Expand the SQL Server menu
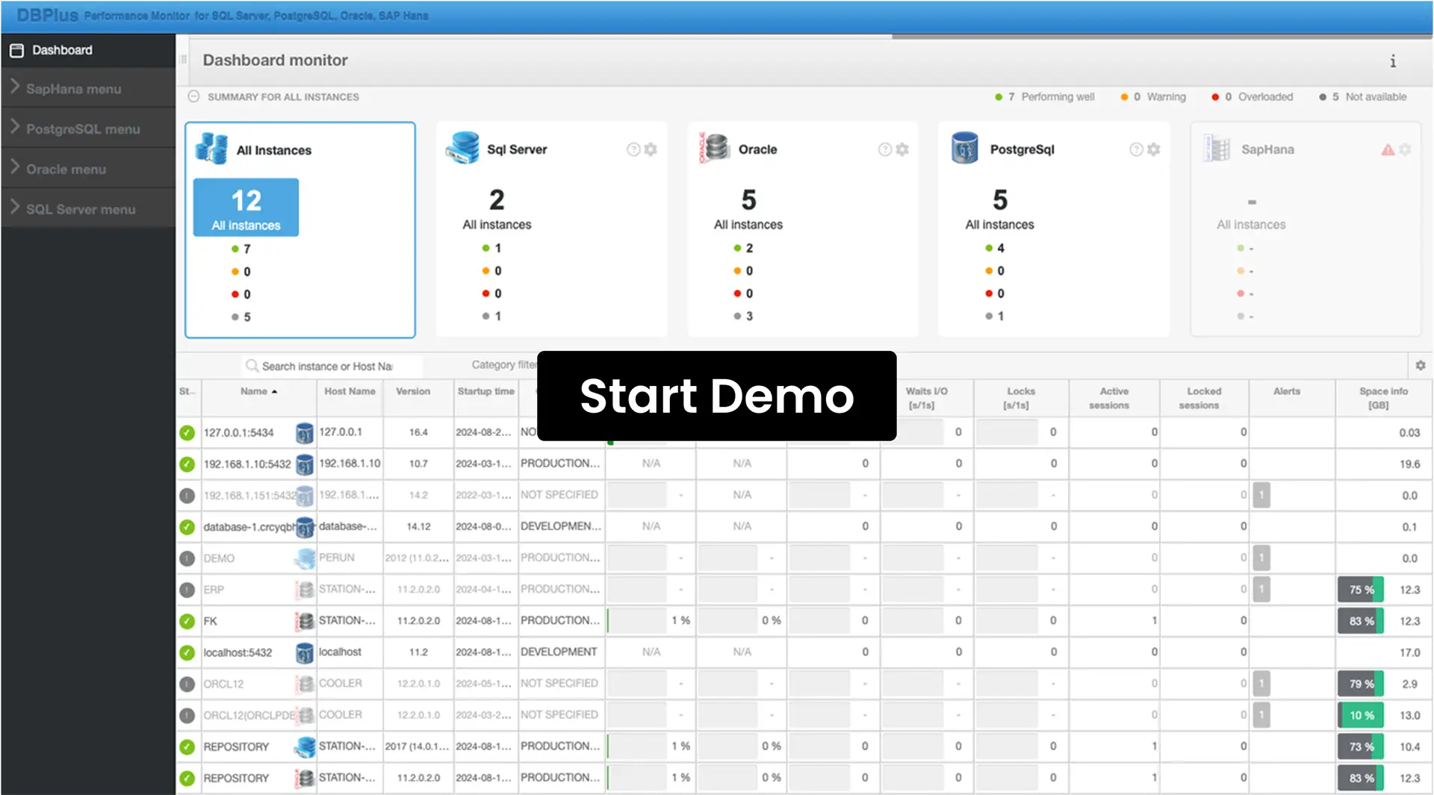The height and width of the screenshot is (795, 1434). (88, 210)
